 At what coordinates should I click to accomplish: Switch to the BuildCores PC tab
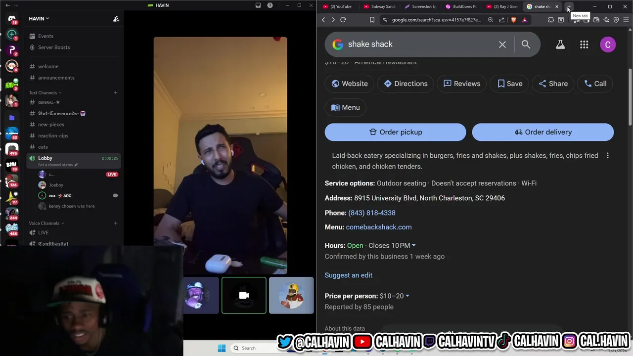pos(461,6)
